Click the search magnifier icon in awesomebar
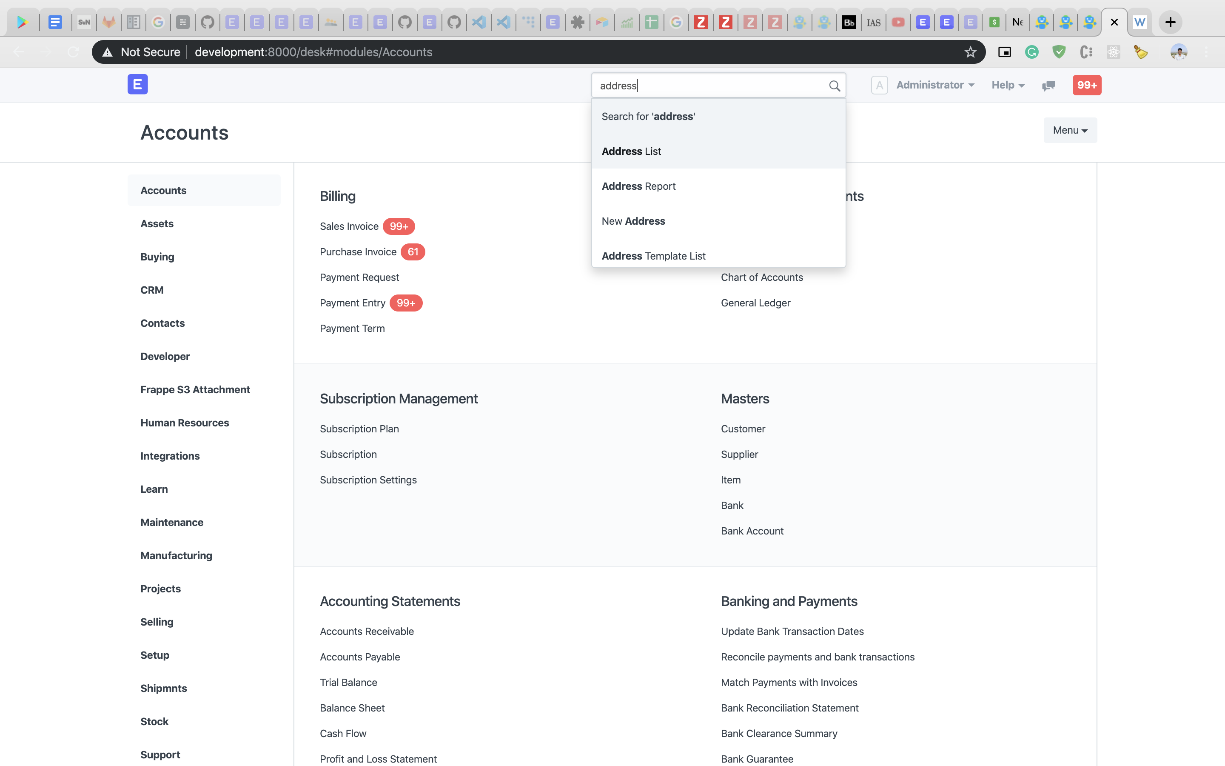Image resolution: width=1225 pixels, height=766 pixels. coord(834,86)
